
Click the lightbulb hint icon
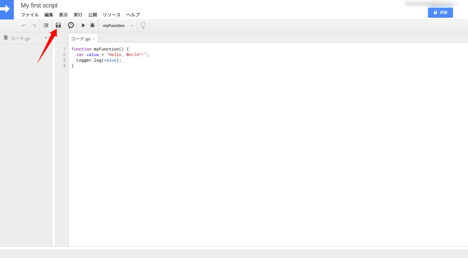click(x=143, y=26)
